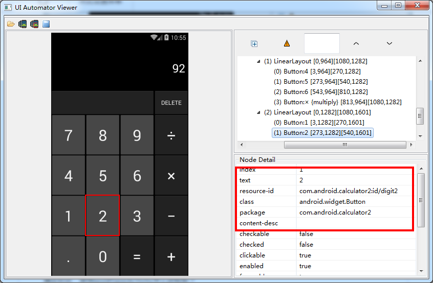The height and width of the screenshot is (283, 433).
Task: Collapse the (1) LinearLayout tree node
Action: [x=258, y=61]
